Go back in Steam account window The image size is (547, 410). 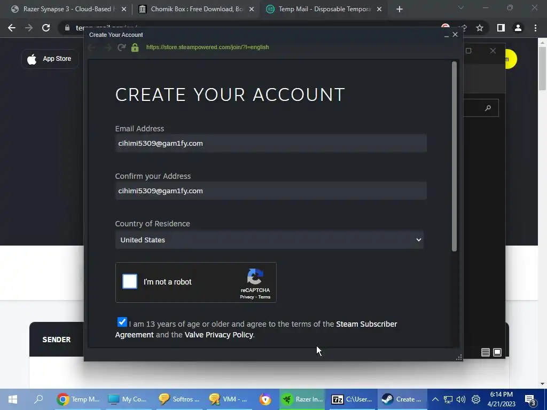coord(92,47)
